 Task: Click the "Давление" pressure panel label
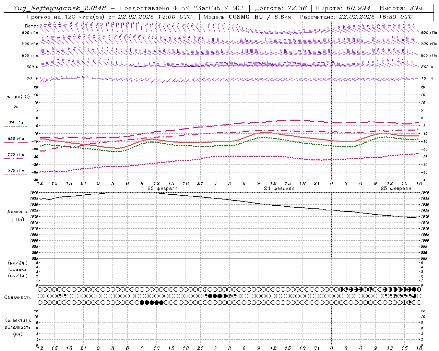(18, 212)
